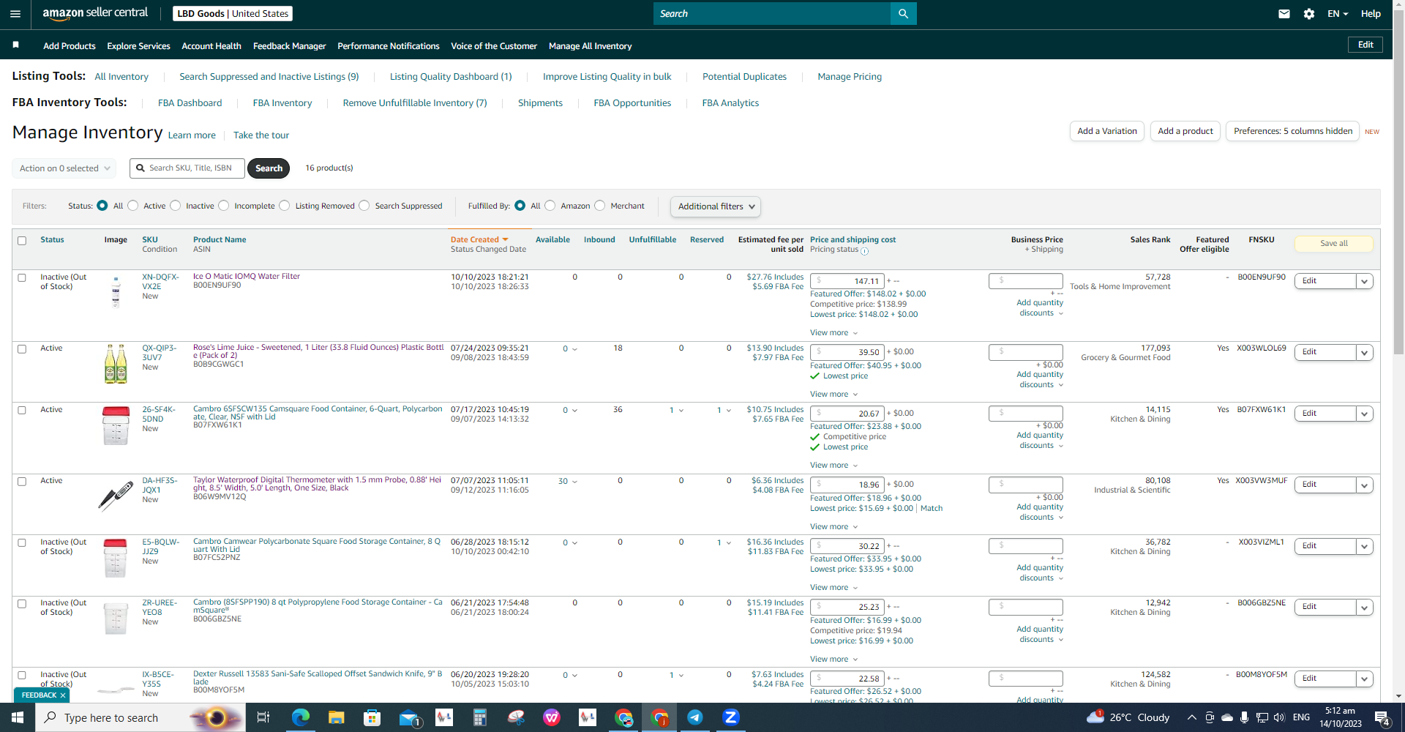Select Fulfilled By Amazon radio button
Viewport: 1405px width, 732px height.
550,206
